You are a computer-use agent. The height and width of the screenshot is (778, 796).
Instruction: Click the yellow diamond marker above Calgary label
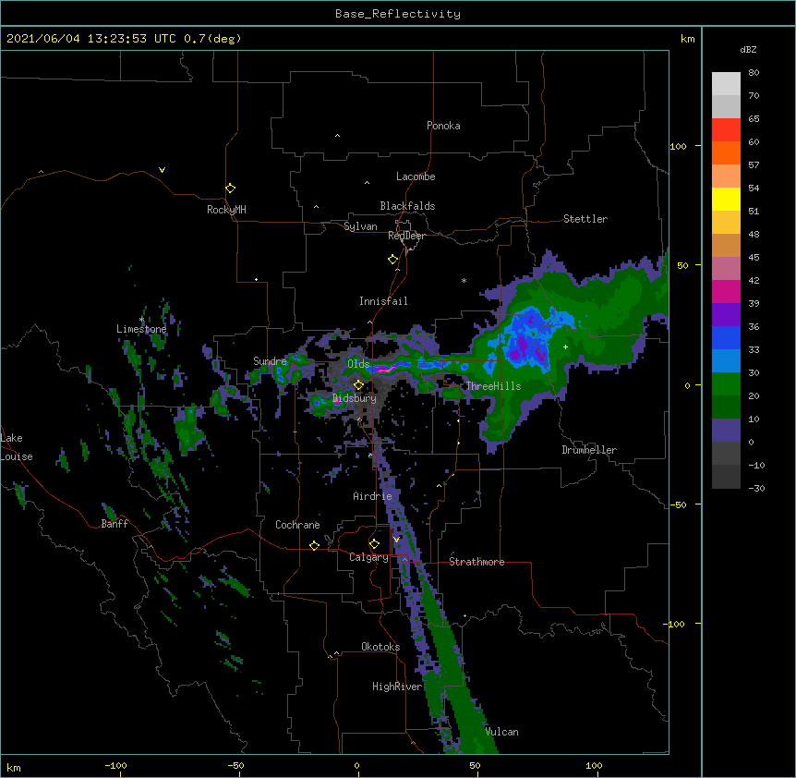pos(374,544)
